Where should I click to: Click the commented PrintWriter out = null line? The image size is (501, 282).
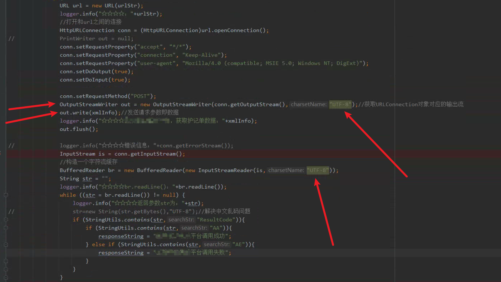[x=96, y=39]
